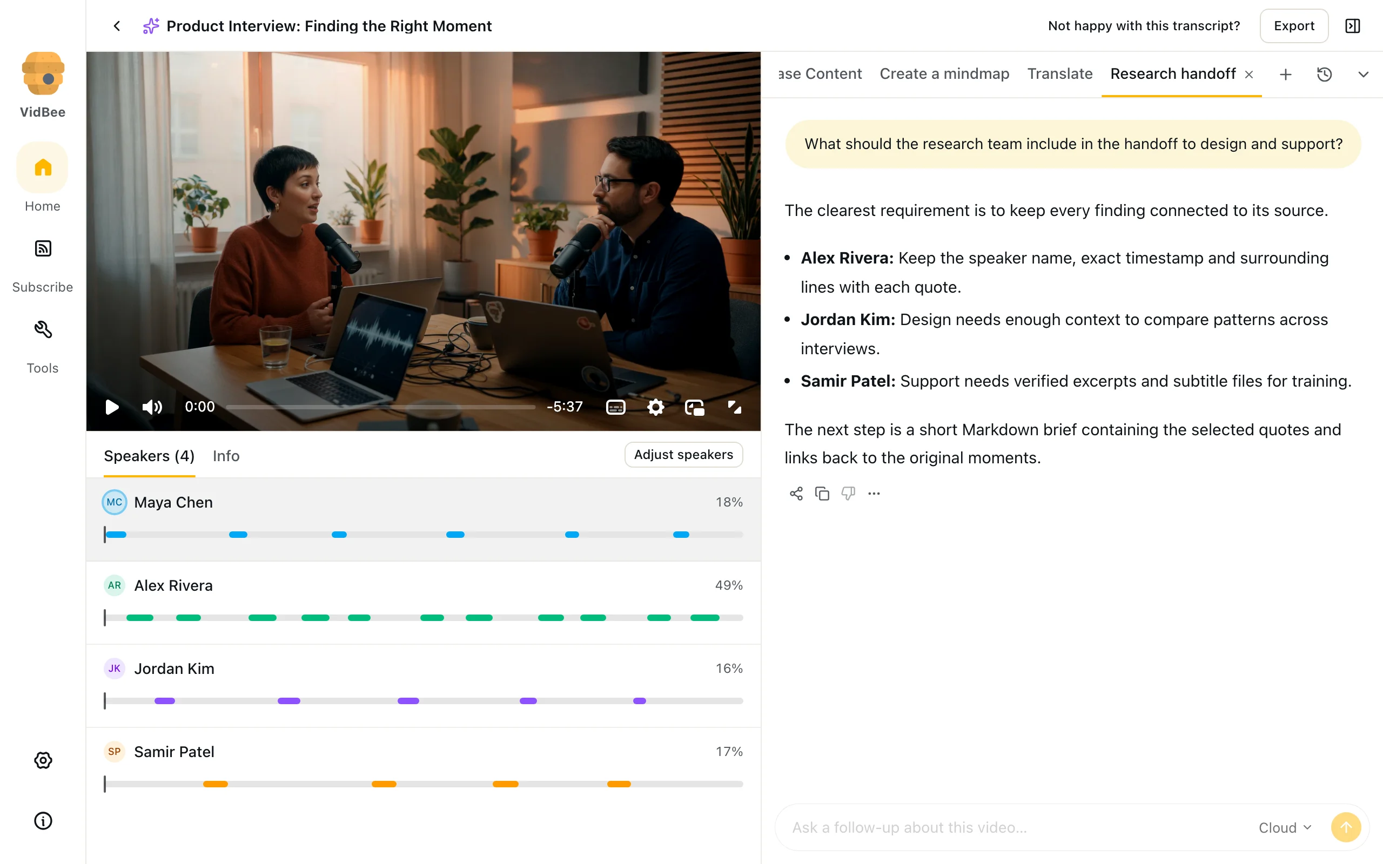Toggle fullscreen video view
1383x864 pixels.
coord(734,407)
